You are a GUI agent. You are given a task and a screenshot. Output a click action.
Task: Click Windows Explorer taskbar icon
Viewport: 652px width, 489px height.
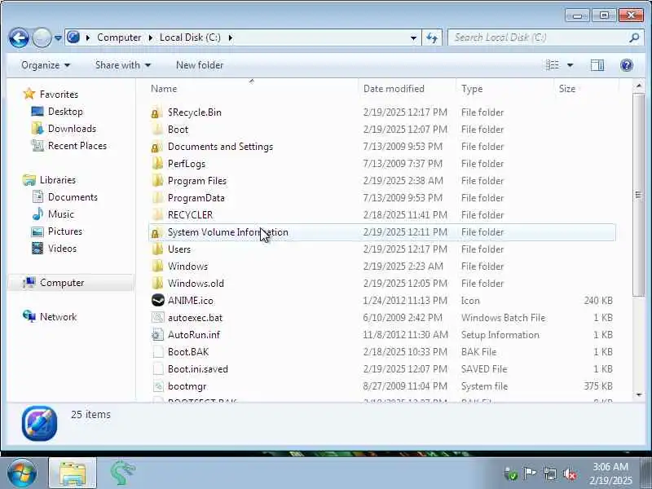click(73, 474)
